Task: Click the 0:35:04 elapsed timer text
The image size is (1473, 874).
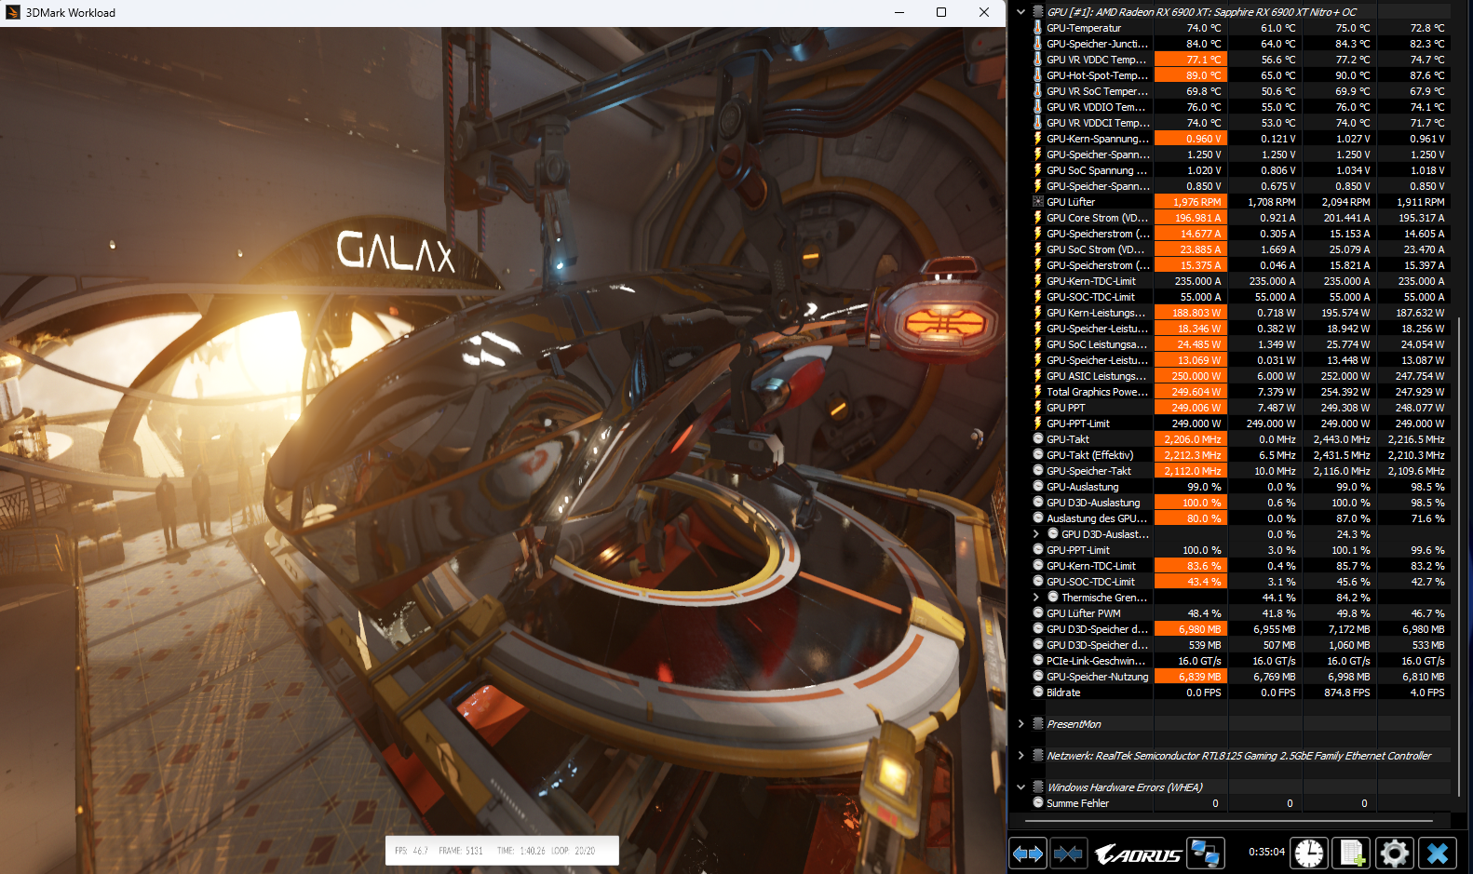Action: 1266,852
